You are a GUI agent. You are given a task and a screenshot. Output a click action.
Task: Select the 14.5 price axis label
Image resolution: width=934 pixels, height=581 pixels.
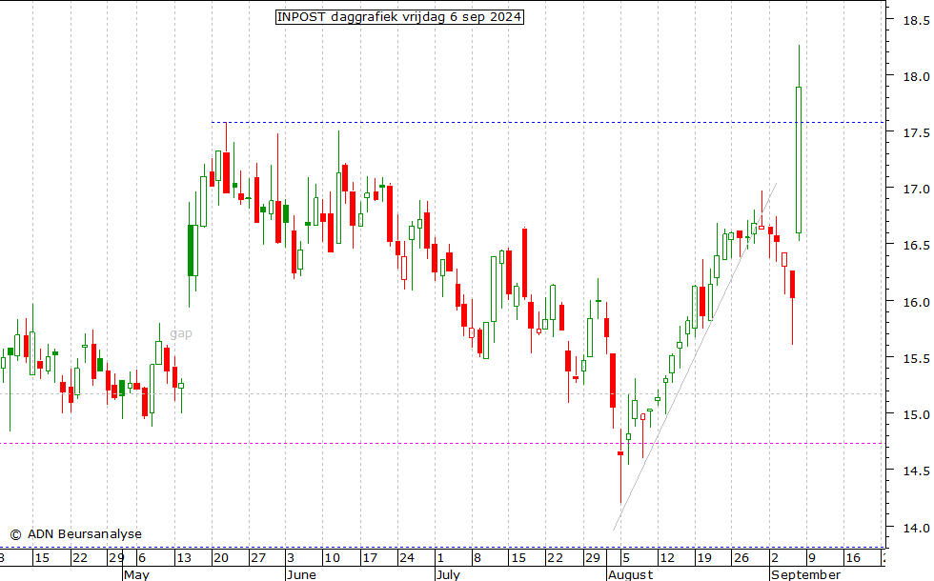coord(916,471)
